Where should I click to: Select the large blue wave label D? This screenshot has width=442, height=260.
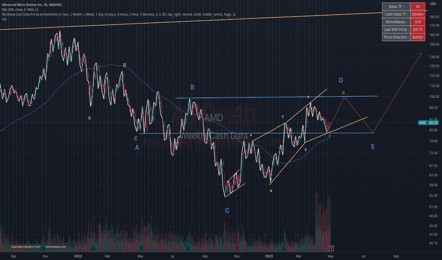pyautogui.click(x=341, y=80)
